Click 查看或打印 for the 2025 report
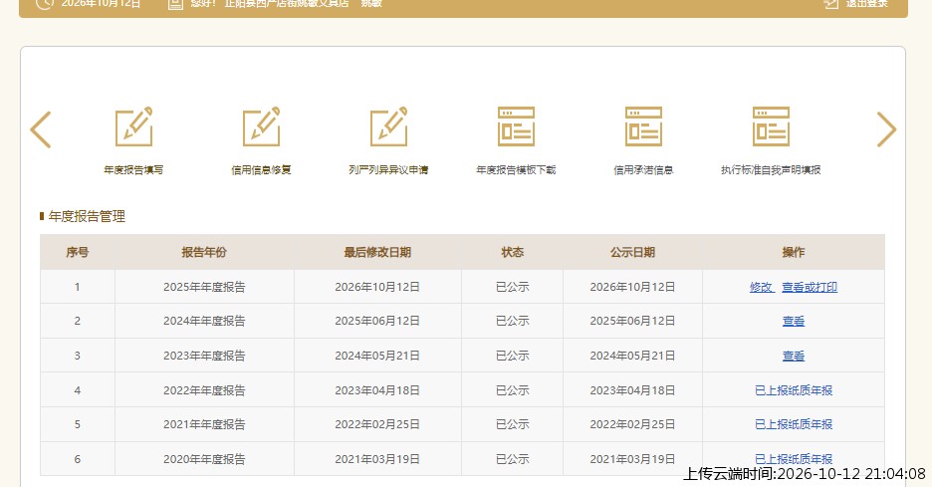This screenshot has height=487, width=932. pyautogui.click(x=810, y=287)
